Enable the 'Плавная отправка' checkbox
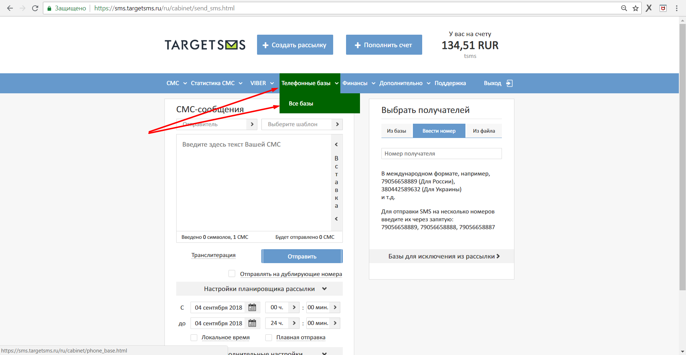The width and height of the screenshot is (686, 355). (269, 337)
